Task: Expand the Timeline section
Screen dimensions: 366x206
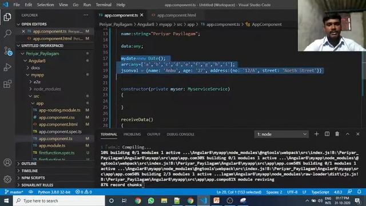Action: pos(29,171)
